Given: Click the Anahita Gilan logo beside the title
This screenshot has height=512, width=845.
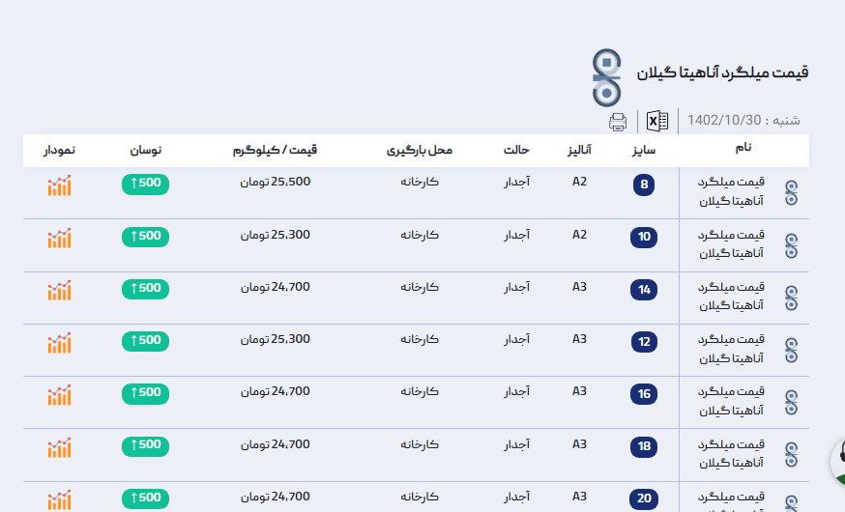Looking at the screenshot, I should pyautogui.click(x=606, y=77).
